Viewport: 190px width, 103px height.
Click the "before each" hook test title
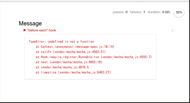[x=42, y=30]
